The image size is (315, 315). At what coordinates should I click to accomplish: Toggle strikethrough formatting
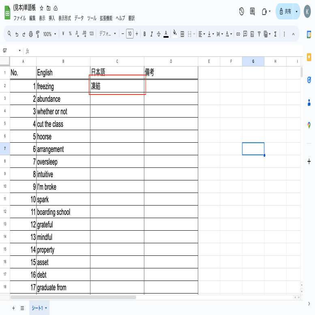tap(159, 34)
